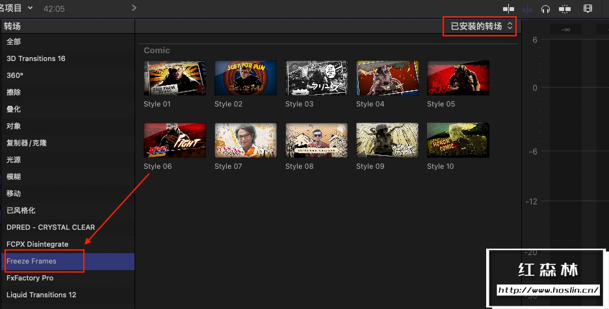Toggle solo with the headphones icon
609x309 pixels.
pyautogui.click(x=546, y=8)
